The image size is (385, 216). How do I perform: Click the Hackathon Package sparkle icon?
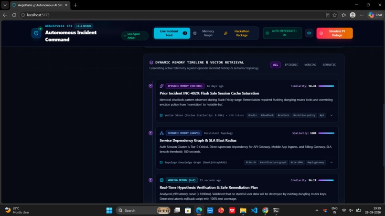(x=225, y=33)
